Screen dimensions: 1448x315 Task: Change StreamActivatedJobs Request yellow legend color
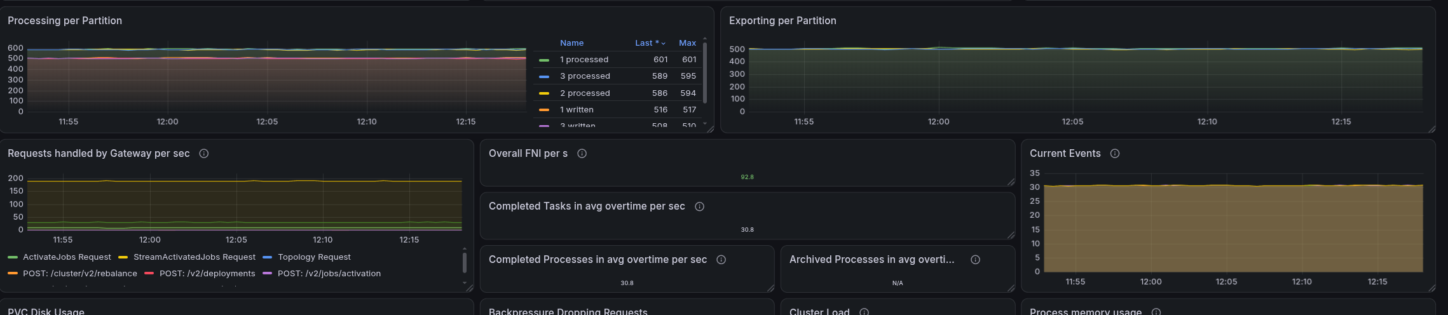(x=123, y=257)
